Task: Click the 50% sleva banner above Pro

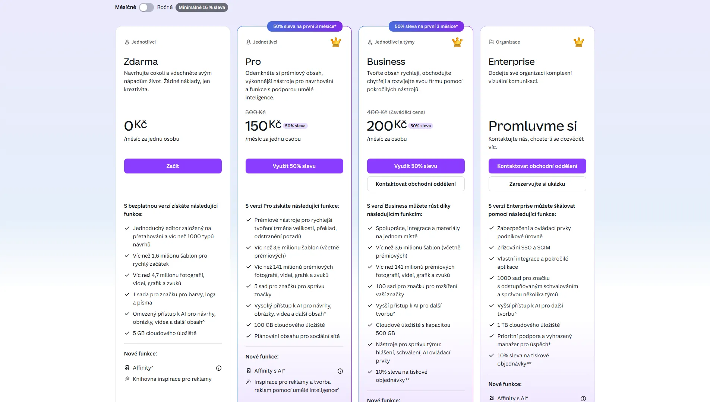Action: (x=305, y=26)
